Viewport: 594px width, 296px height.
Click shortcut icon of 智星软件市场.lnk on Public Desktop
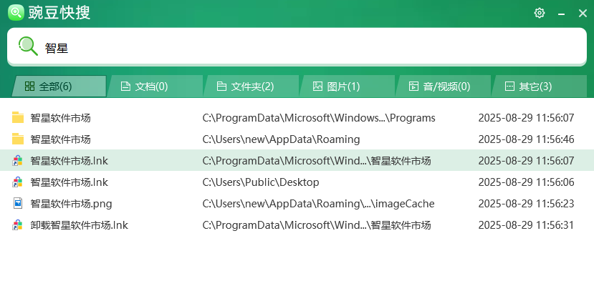[18, 182]
